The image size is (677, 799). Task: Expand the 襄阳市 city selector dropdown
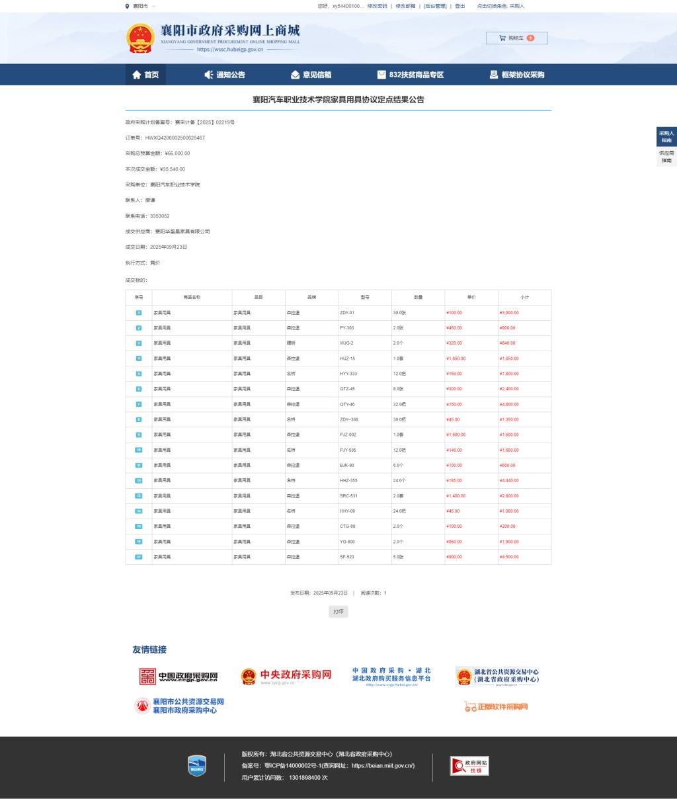(x=141, y=6)
